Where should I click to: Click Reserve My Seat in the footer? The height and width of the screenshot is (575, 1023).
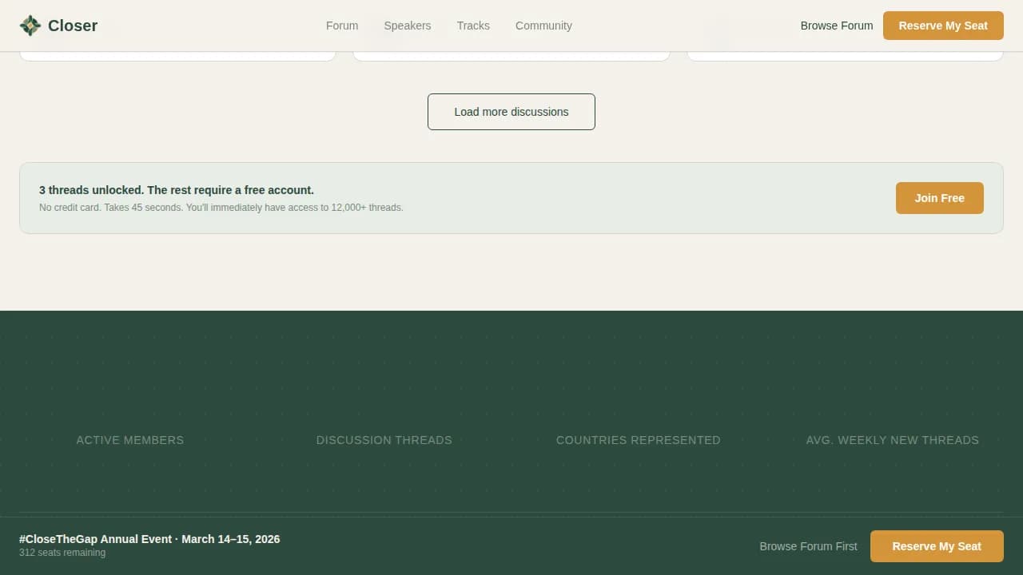point(937,546)
